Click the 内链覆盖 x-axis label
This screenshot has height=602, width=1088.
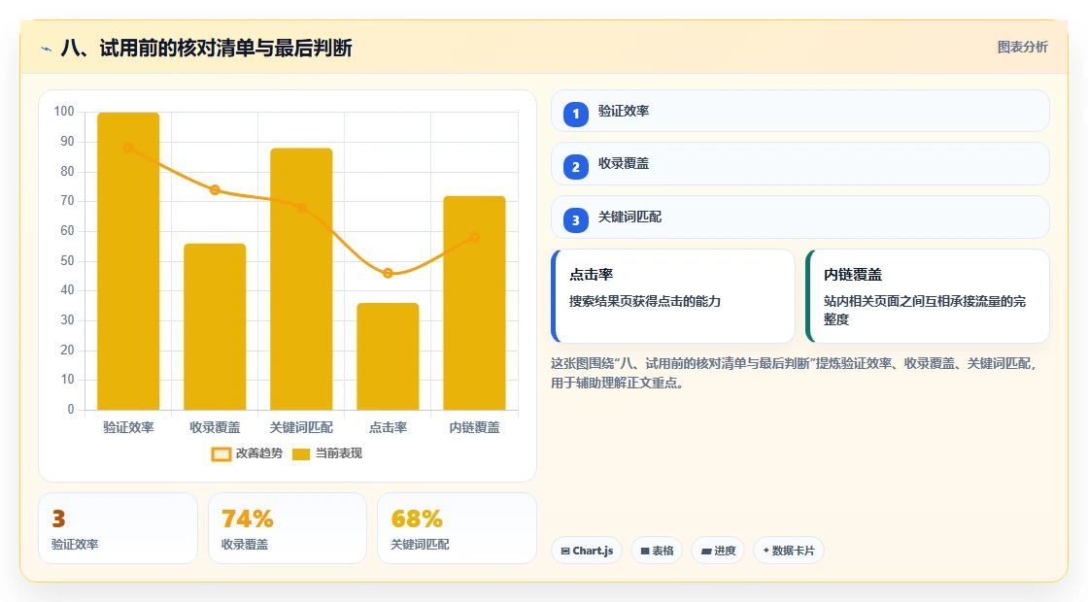(475, 428)
